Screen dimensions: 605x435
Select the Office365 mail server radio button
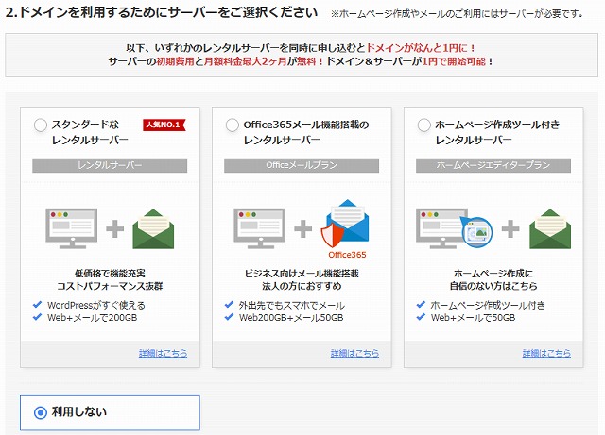233,125
